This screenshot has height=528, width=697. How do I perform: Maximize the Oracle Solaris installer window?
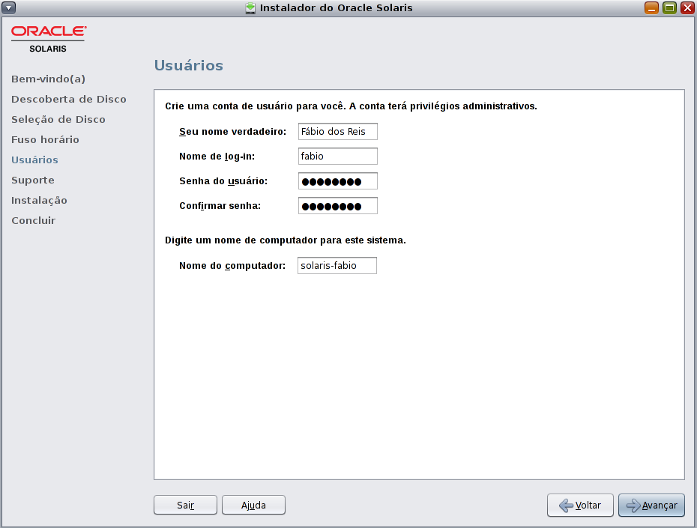pos(669,7)
